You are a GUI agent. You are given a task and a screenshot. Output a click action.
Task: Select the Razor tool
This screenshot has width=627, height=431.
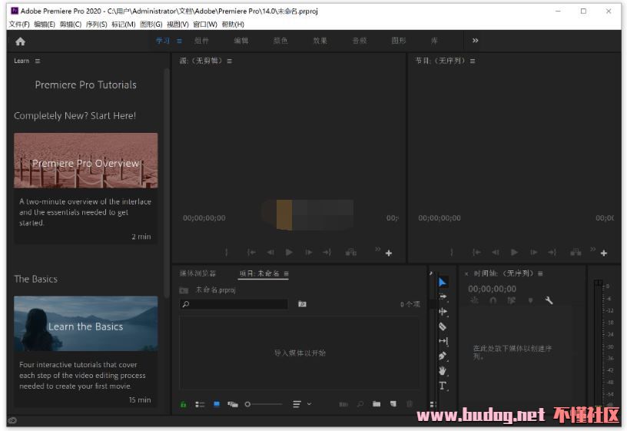point(443,327)
